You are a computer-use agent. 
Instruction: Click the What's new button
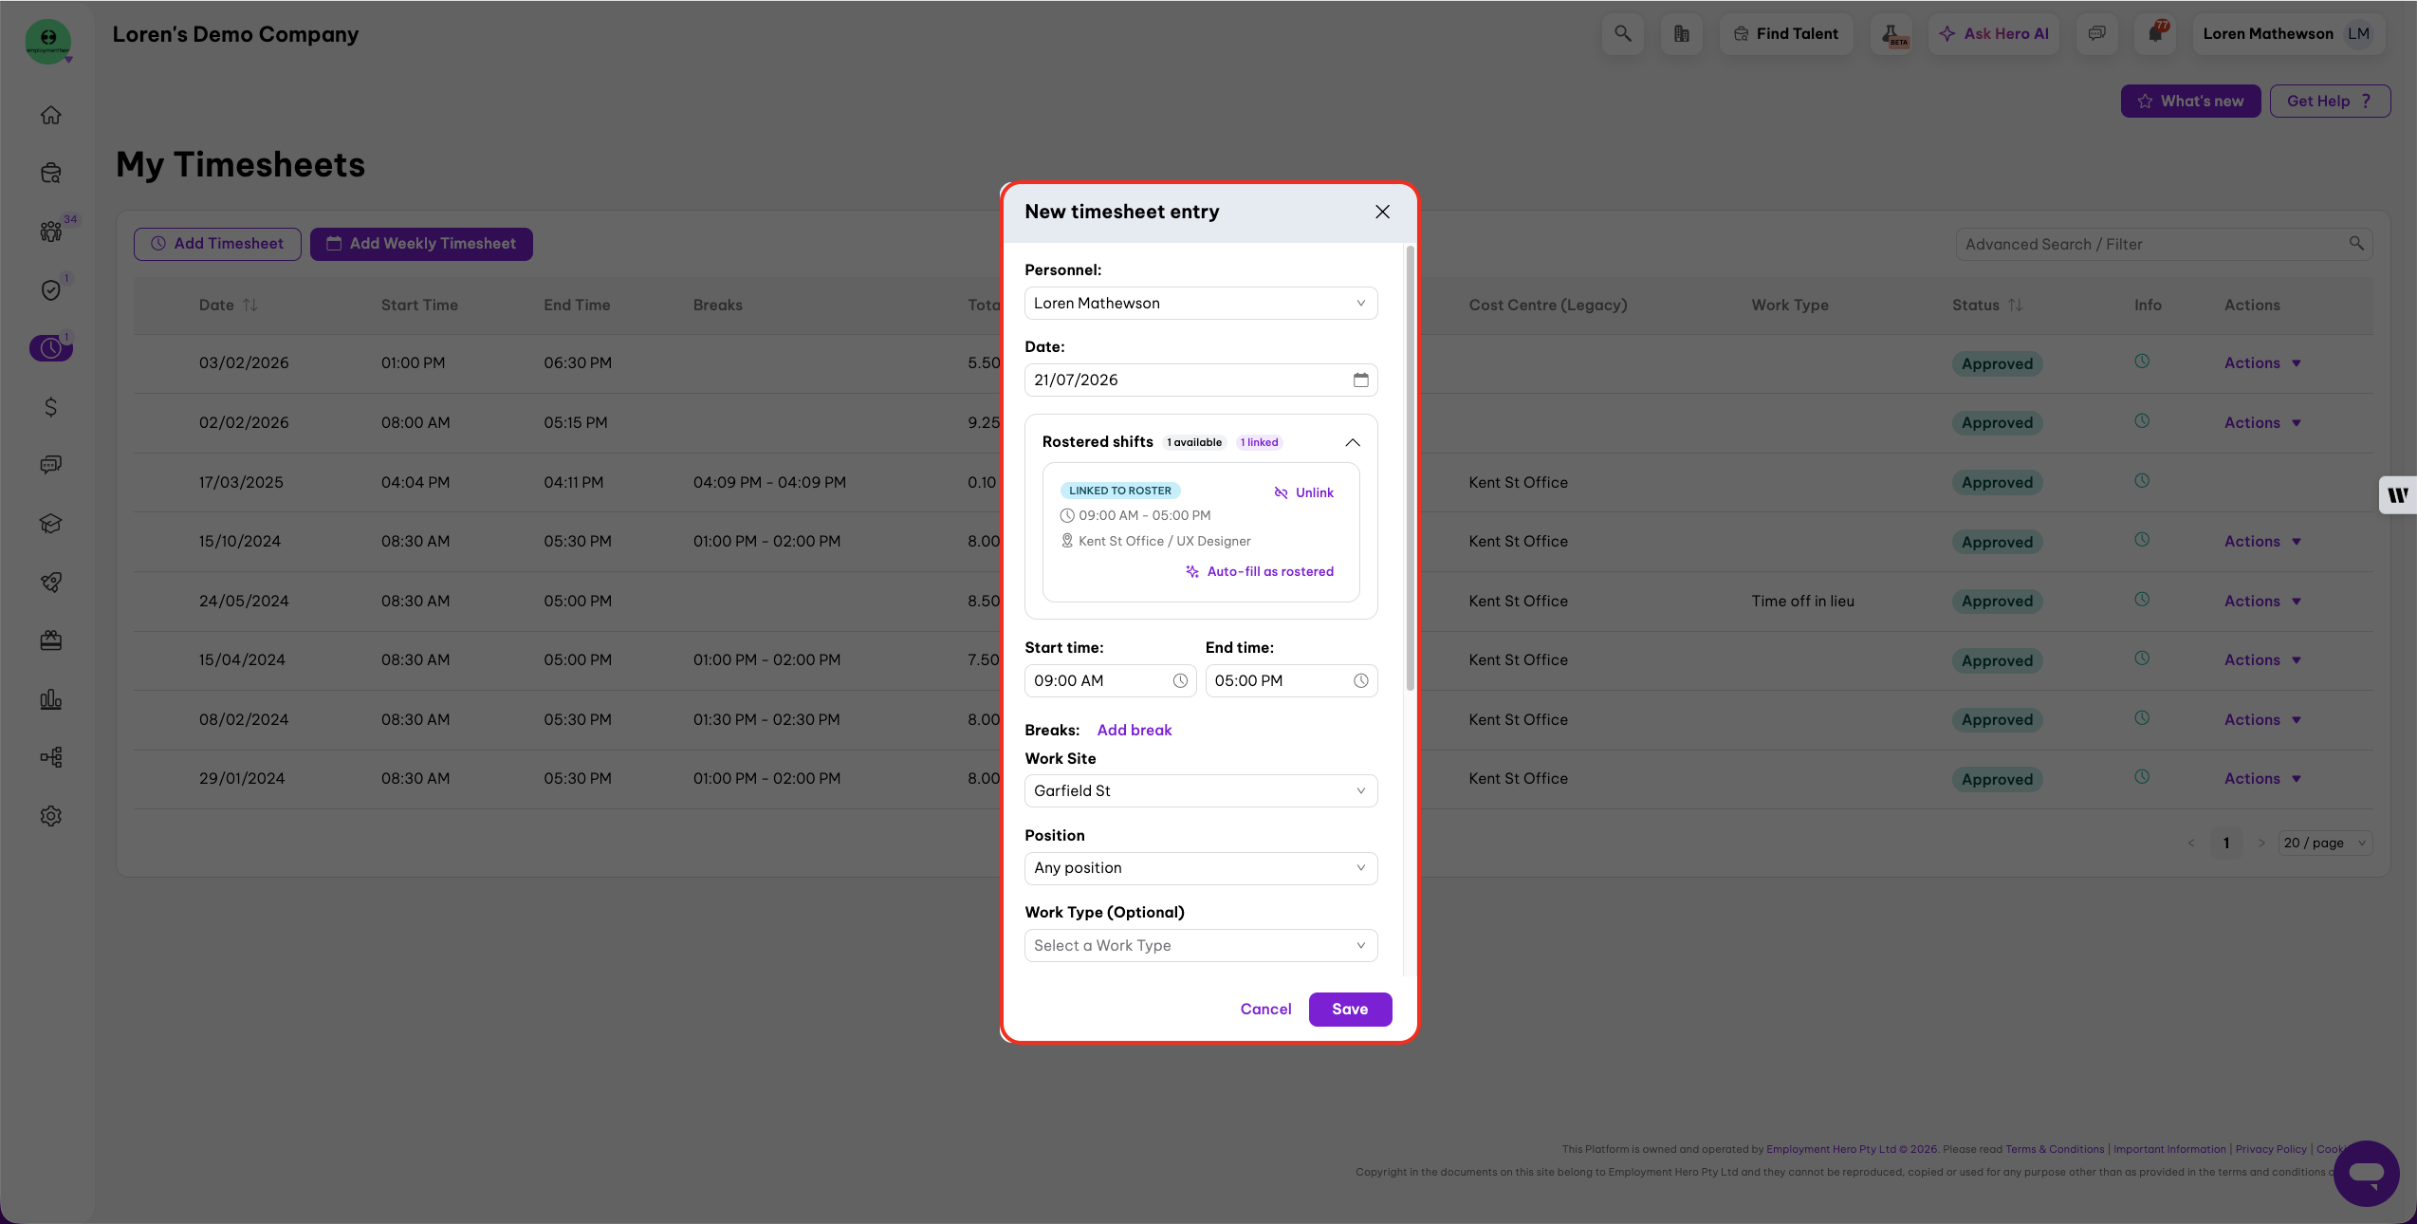point(2191,102)
